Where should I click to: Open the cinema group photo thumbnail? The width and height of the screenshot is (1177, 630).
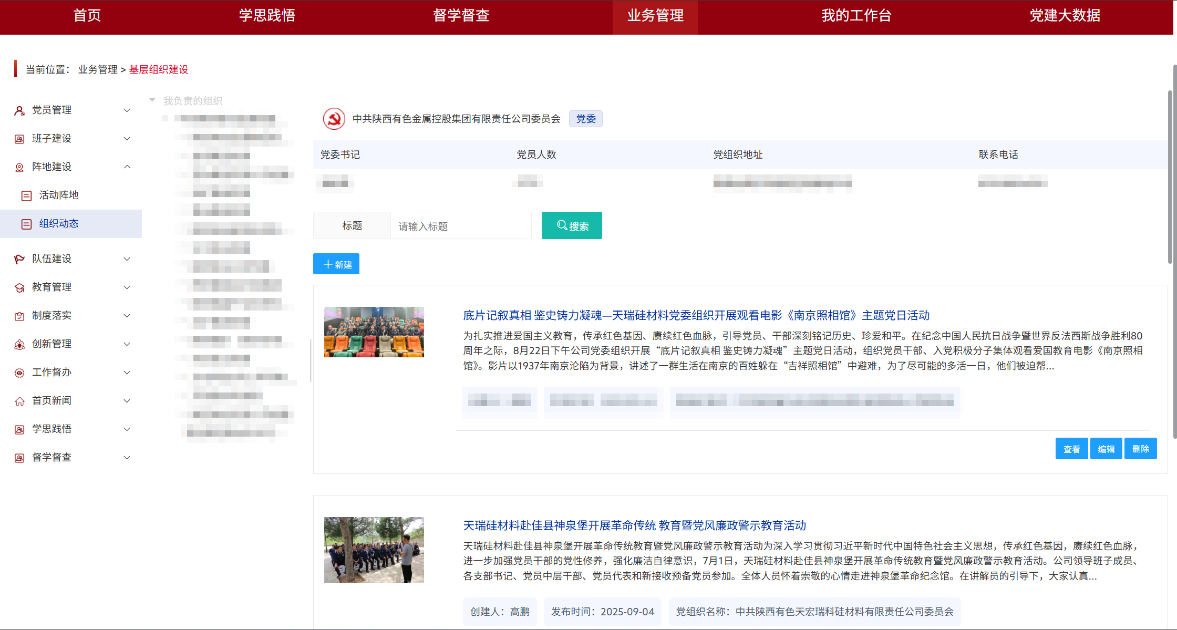click(x=374, y=332)
